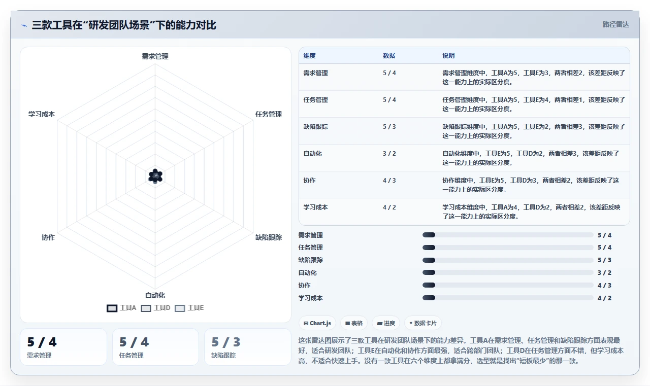Click the 4 / 3 value in the 协作 table row

tap(389, 180)
